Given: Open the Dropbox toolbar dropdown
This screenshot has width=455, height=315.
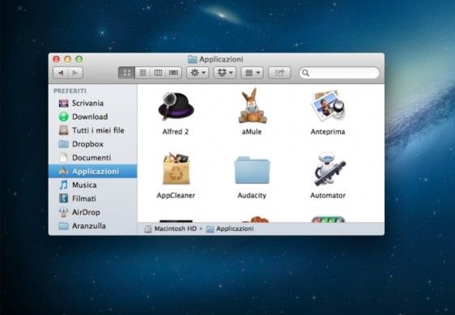Looking at the screenshot, I should (x=225, y=73).
